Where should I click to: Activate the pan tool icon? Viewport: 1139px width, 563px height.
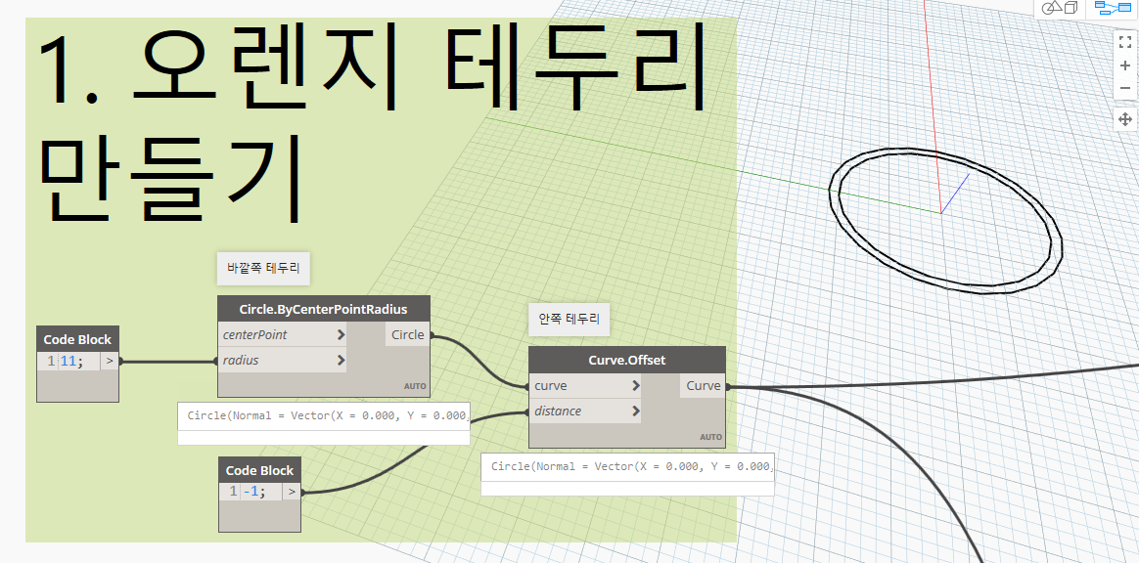(x=1125, y=119)
